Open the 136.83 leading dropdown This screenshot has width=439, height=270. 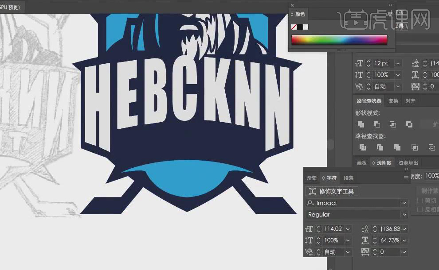404,229
